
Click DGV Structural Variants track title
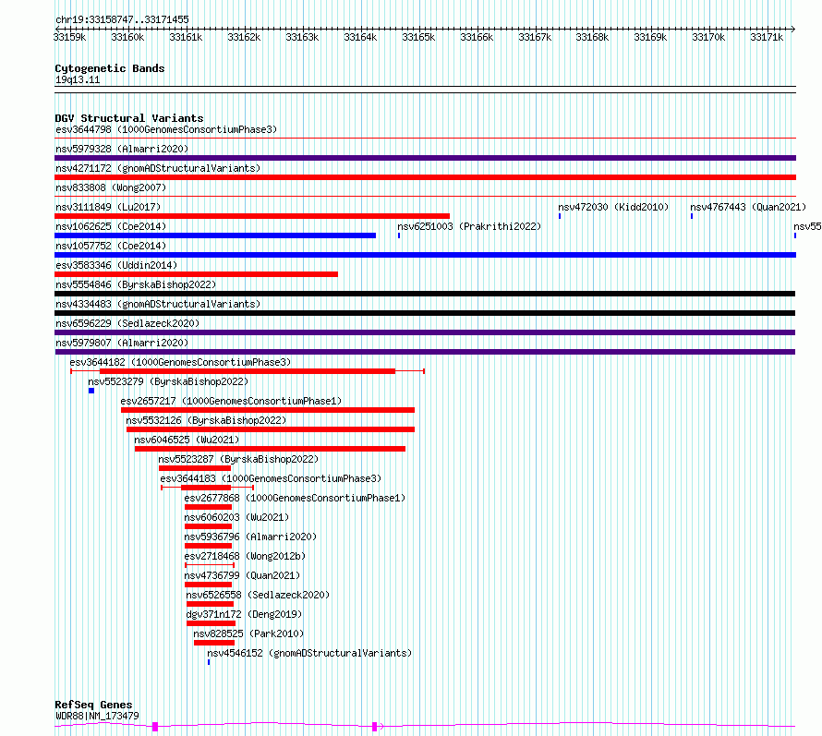(x=129, y=118)
